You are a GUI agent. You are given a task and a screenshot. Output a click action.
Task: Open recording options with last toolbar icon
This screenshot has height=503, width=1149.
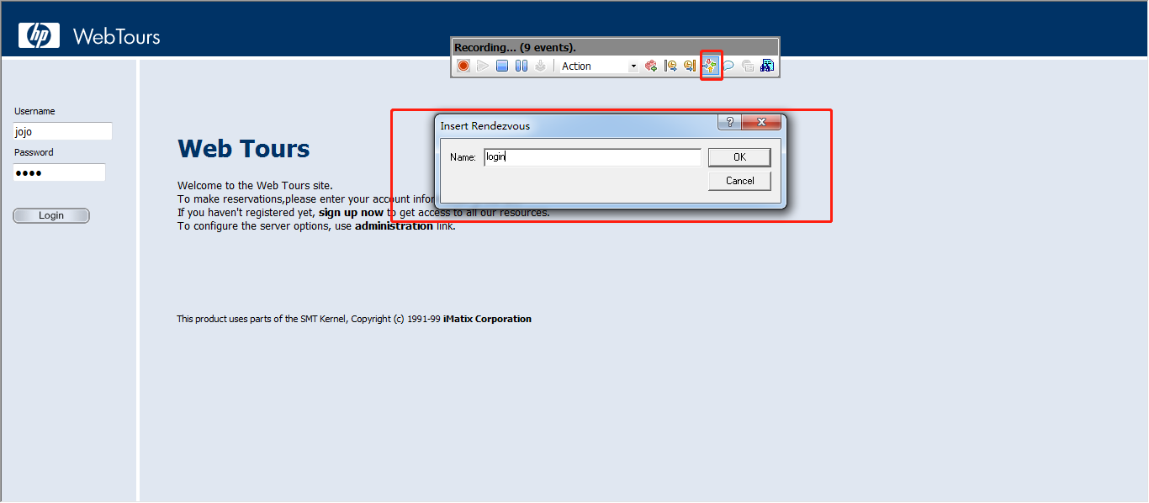pos(767,66)
